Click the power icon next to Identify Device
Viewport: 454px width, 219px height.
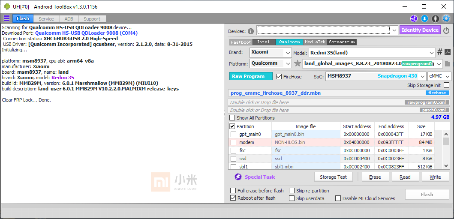446,30
